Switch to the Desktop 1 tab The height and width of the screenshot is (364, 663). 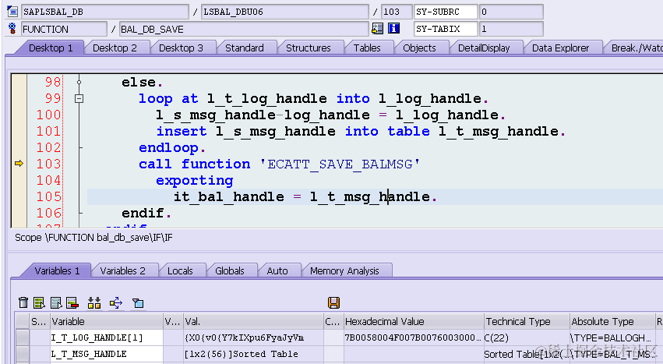coord(51,48)
